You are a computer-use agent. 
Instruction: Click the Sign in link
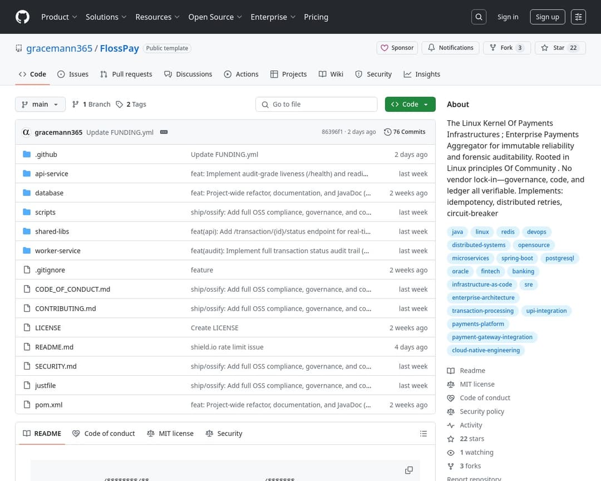click(x=508, y=17)
